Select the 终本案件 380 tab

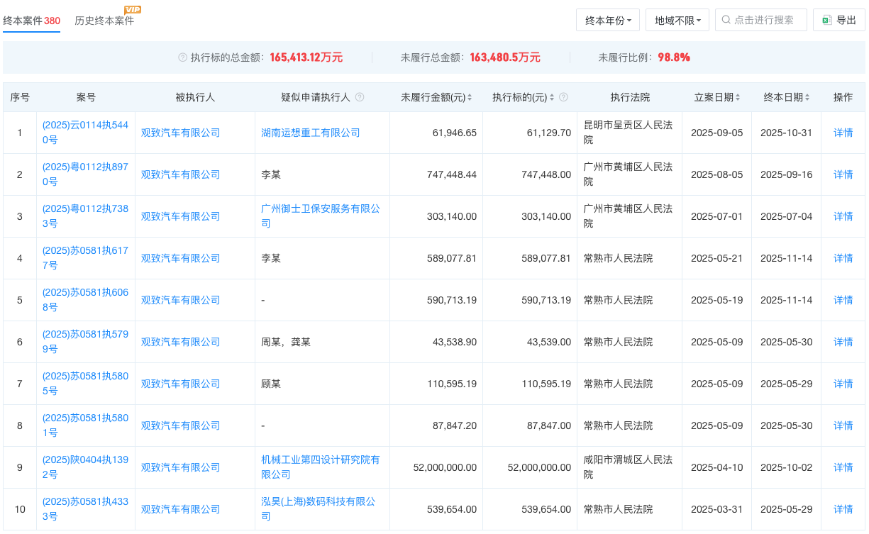click(31, 21)
